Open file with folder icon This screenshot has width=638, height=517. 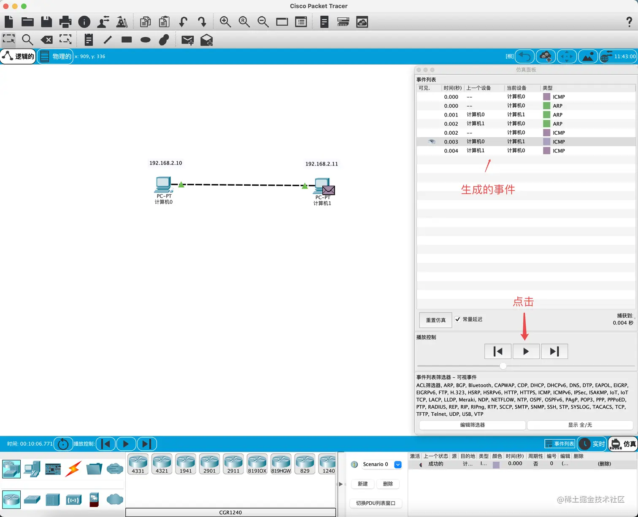28,22
